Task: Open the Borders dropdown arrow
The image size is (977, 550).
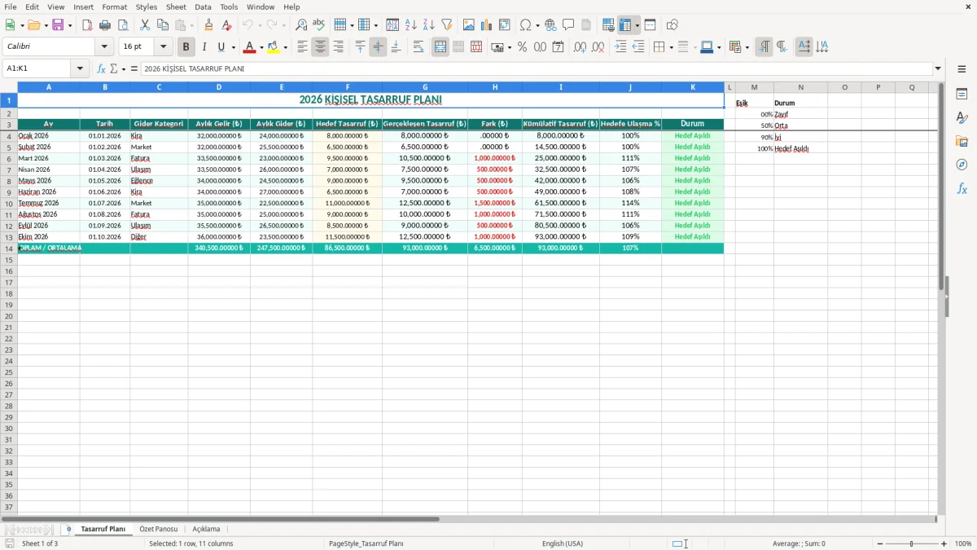Action: coord(671,47)
